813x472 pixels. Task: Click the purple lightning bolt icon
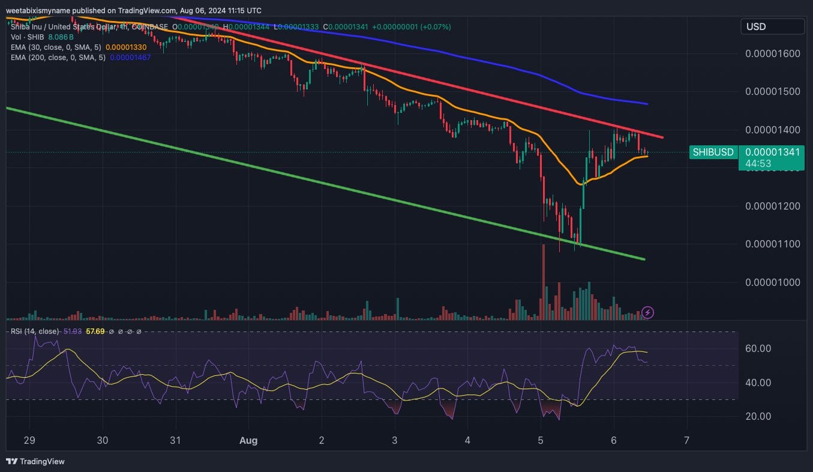click(647, 312)
